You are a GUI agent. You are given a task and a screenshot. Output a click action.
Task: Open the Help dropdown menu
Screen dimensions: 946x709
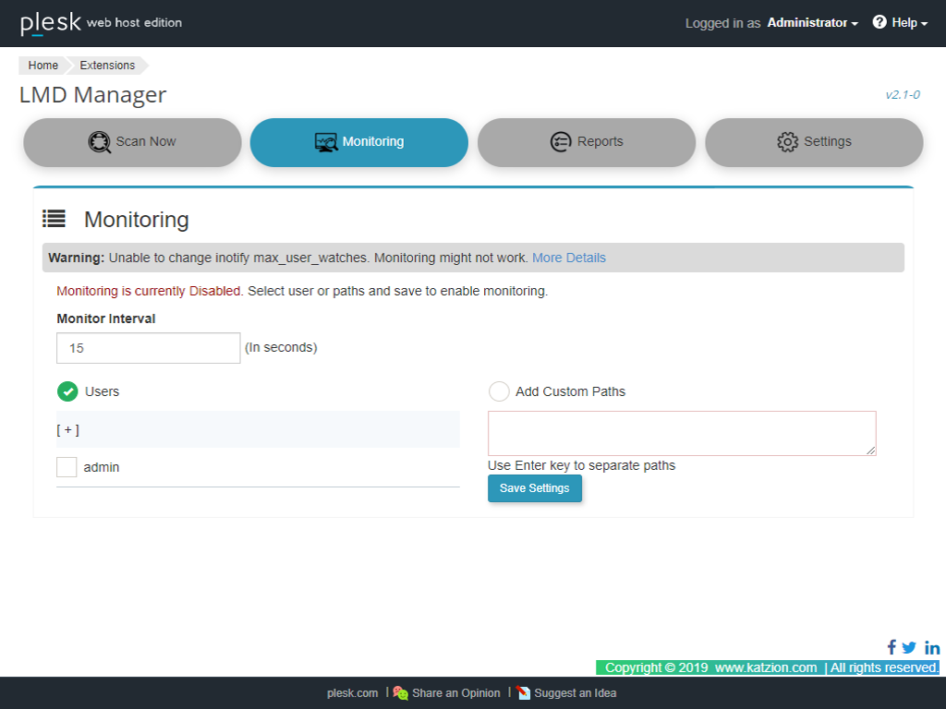909,23
